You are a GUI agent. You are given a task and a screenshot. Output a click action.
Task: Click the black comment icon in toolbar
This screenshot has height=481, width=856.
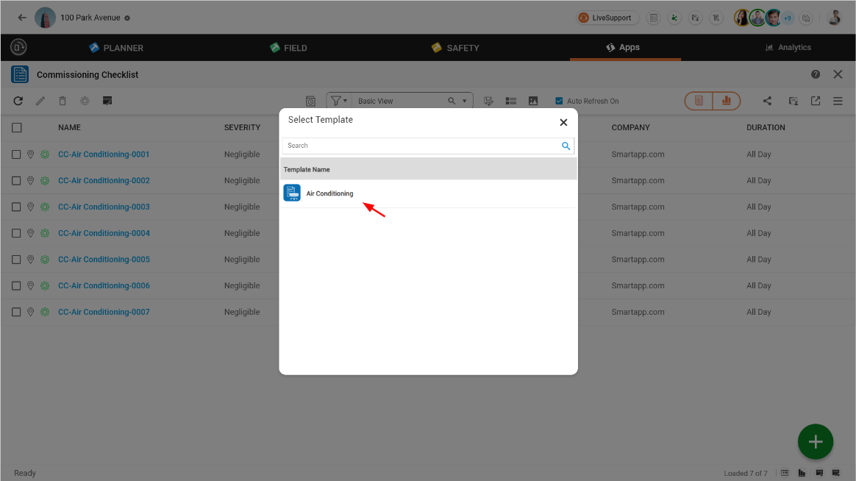(x=107, y=101)
